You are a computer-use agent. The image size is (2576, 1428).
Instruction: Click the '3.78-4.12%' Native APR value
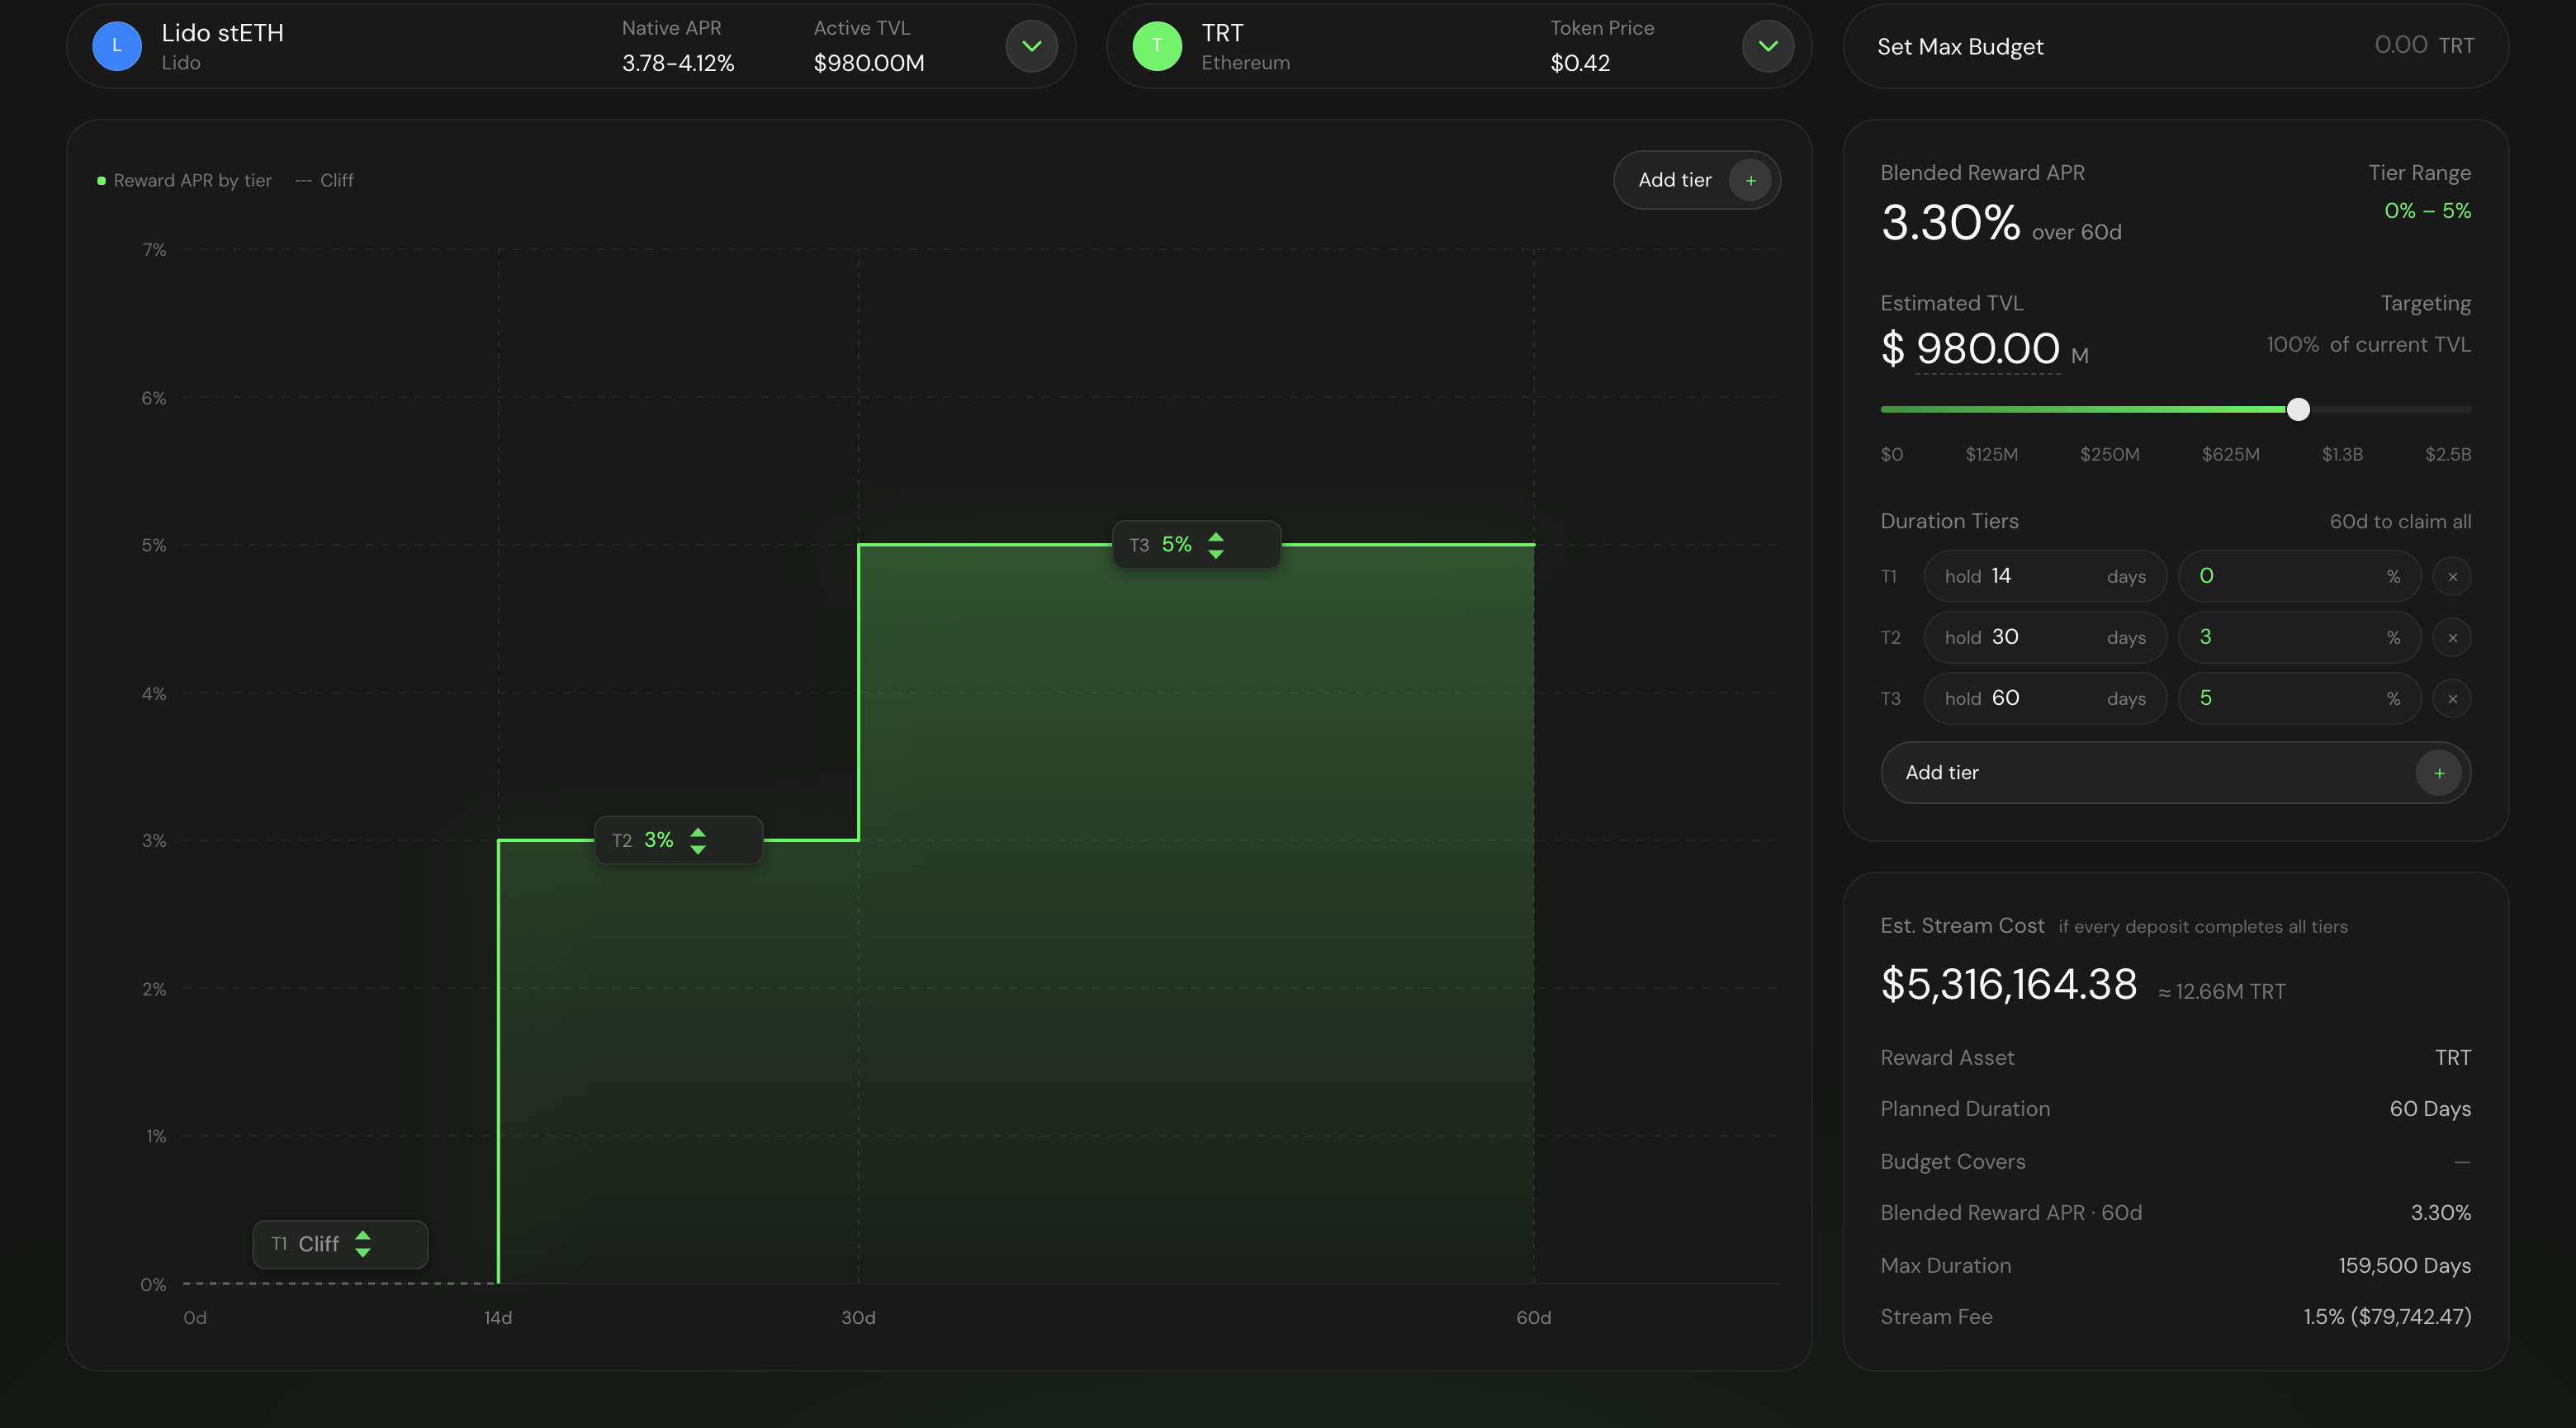click(678, 63)
